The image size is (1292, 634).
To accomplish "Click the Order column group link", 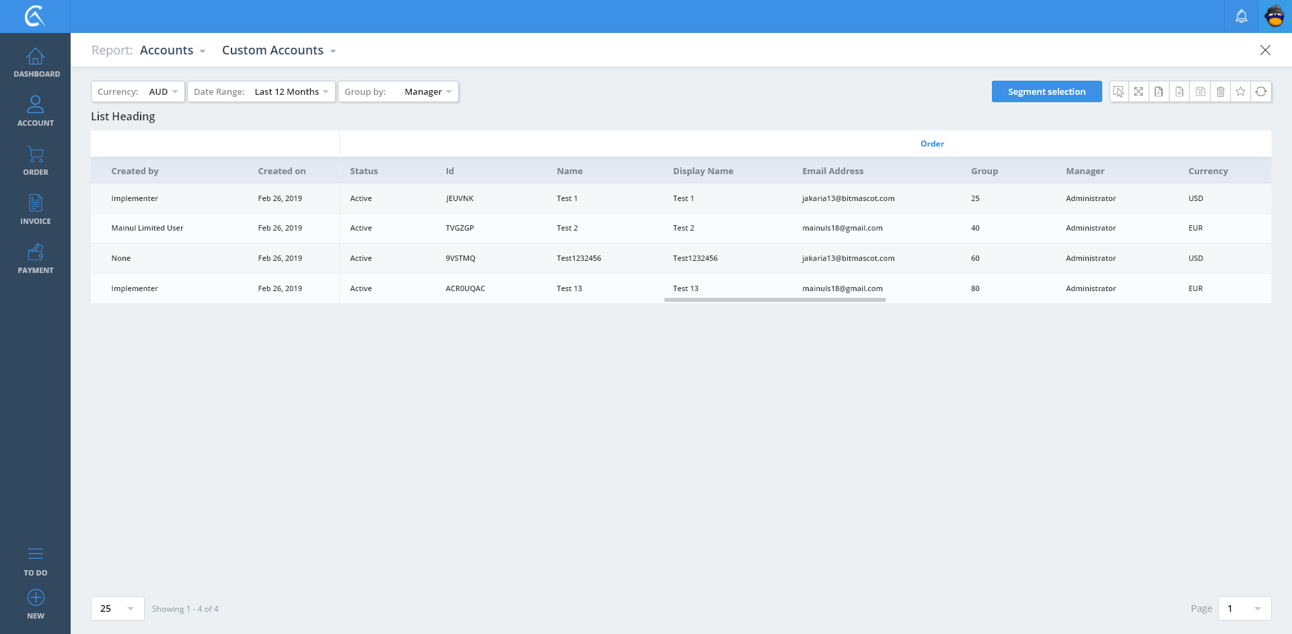I will click(x=932, y=144).
